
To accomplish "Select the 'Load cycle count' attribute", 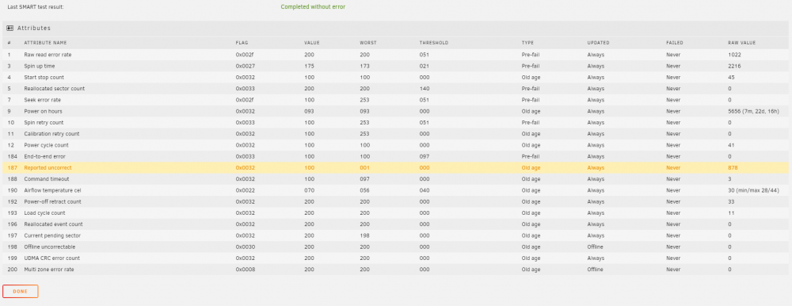I will point(44,213).
